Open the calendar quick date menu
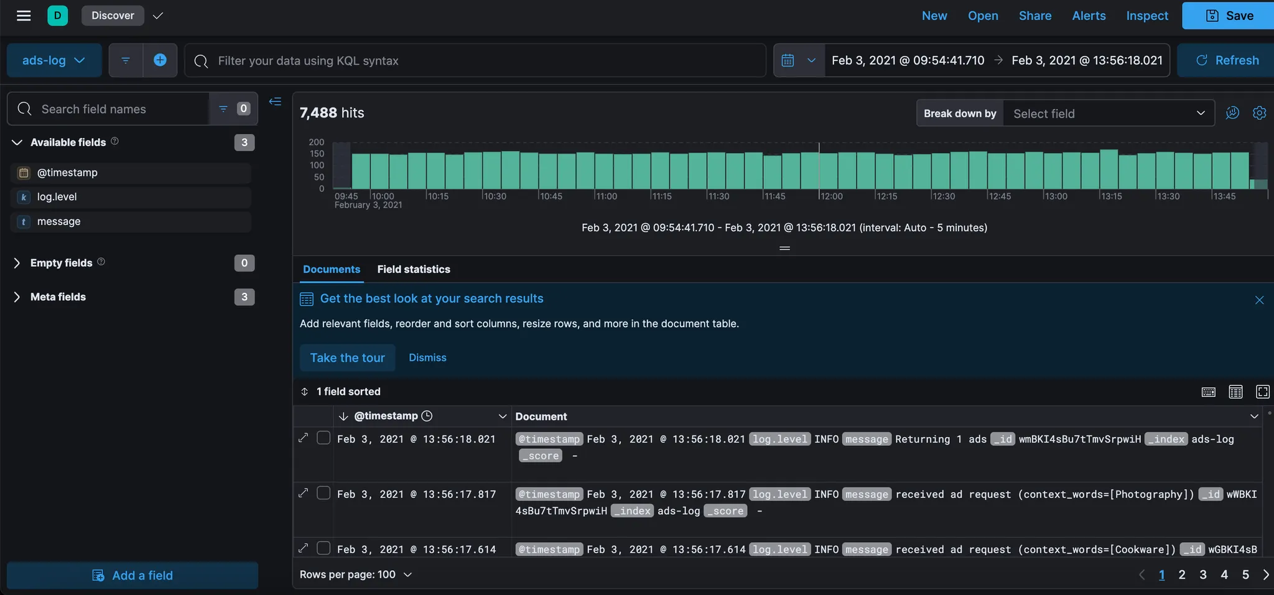This screenshot has width=1274, height=595. pyautogui.click(x=798, y=60)
